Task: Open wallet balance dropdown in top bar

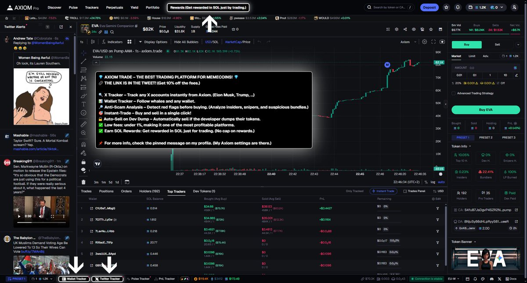Action: click(x=486, y=7)
